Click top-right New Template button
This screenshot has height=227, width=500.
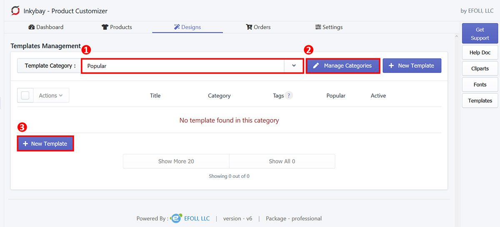point(412,66)
